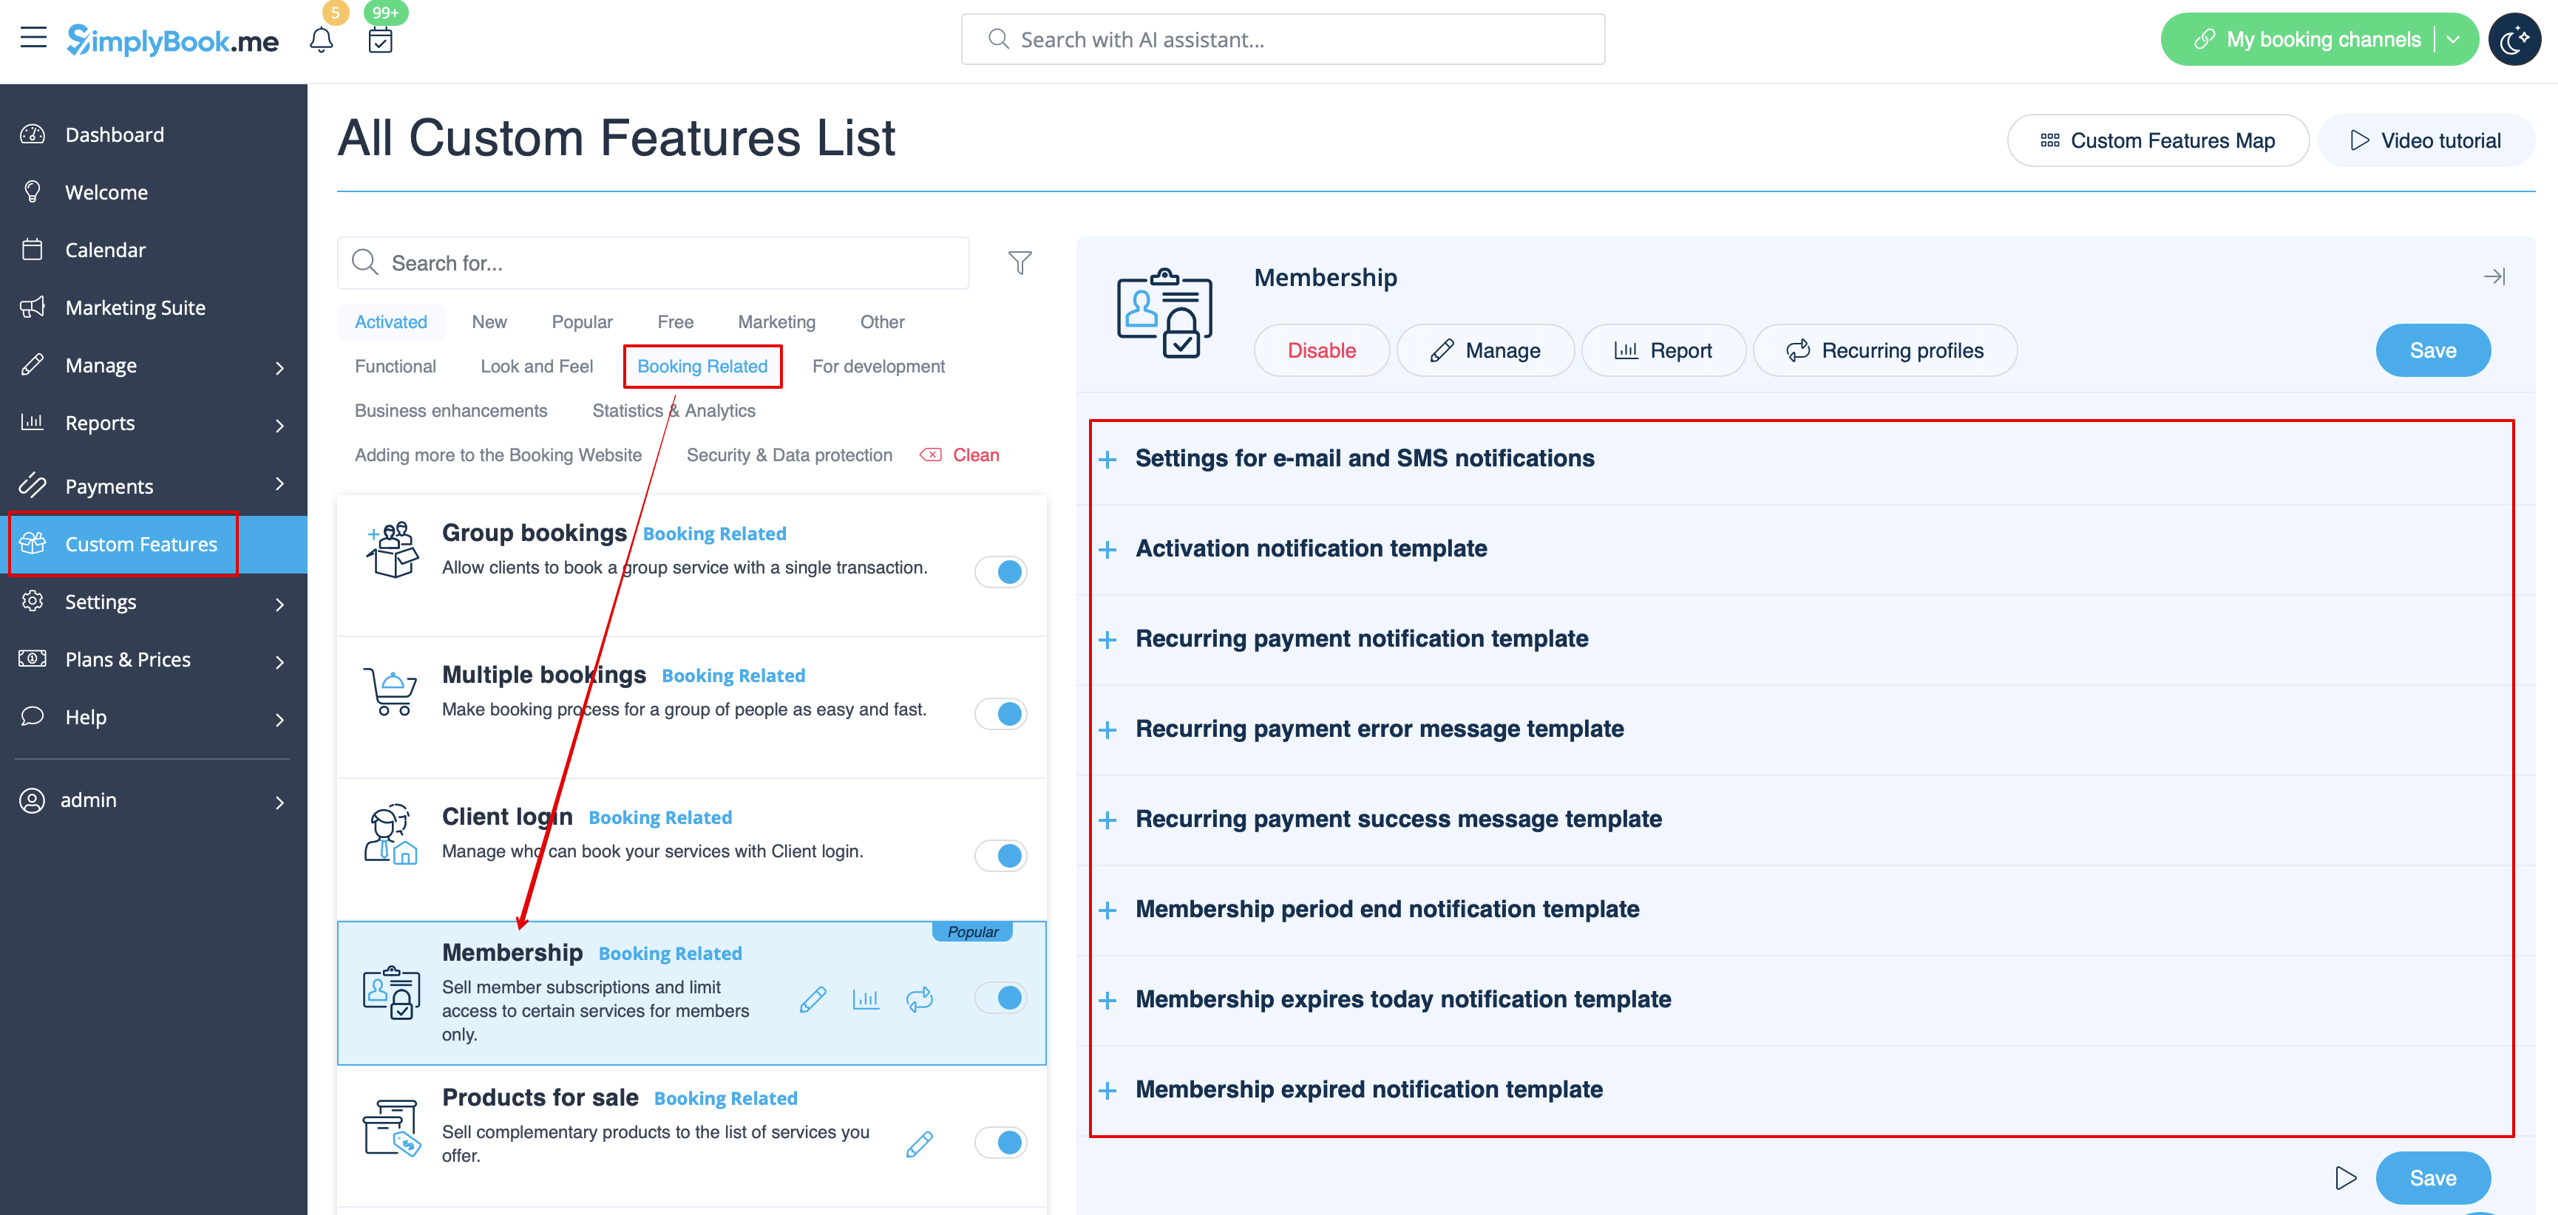The image size is (2558, 1215).
Task: Open the Video tutorial
Action: (x=2426, y=140)
